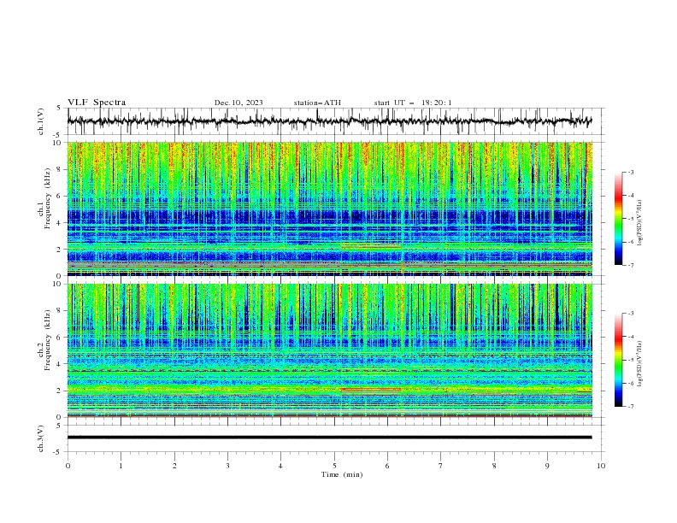Click the ch.3 flat black voltage trace

tap(329, 438)
